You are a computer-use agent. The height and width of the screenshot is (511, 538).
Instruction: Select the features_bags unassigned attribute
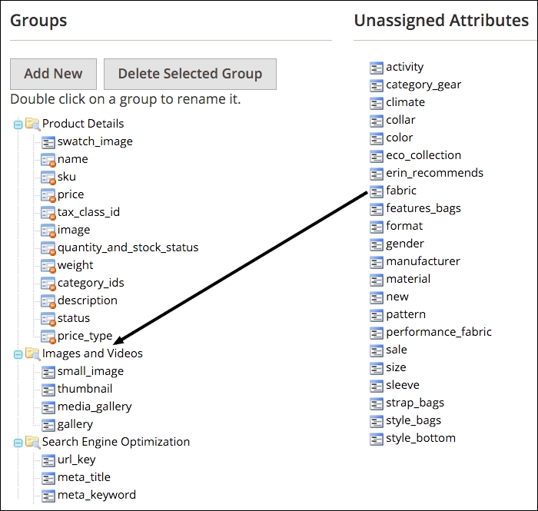tap(423, 208)
